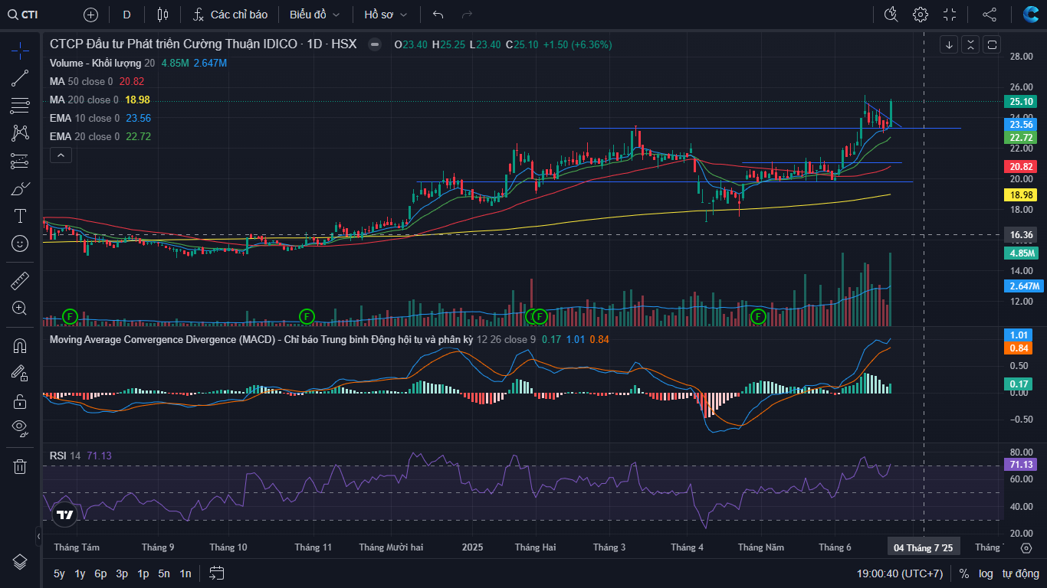The width and height of the screenshot is (1047, 588).
Task: Select the trend line drawing tool
Action: click(x=20, y=77)
